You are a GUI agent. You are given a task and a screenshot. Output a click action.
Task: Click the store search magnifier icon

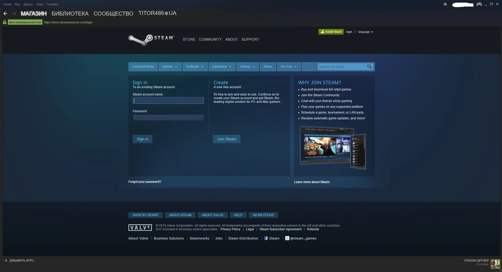(x=369, y=67)
